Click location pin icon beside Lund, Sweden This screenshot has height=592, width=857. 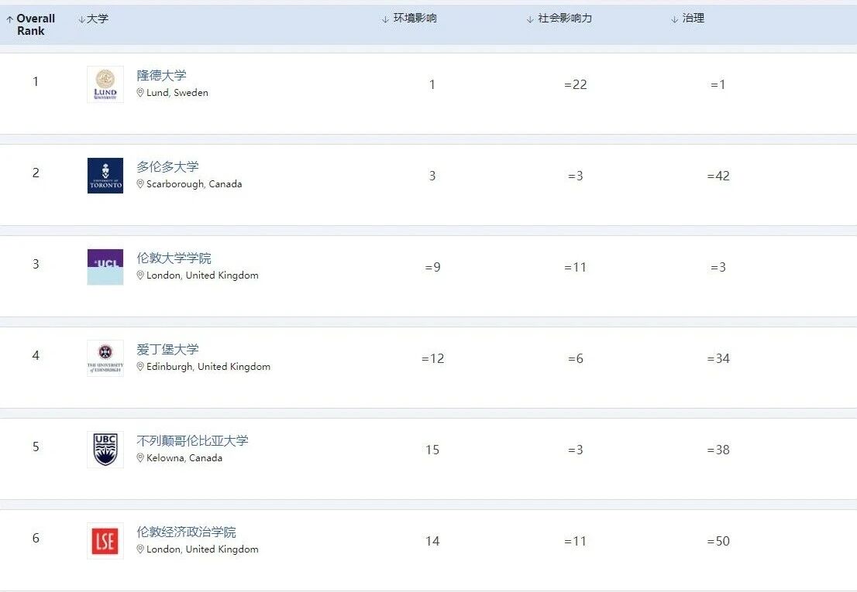[x=140, y=93]
